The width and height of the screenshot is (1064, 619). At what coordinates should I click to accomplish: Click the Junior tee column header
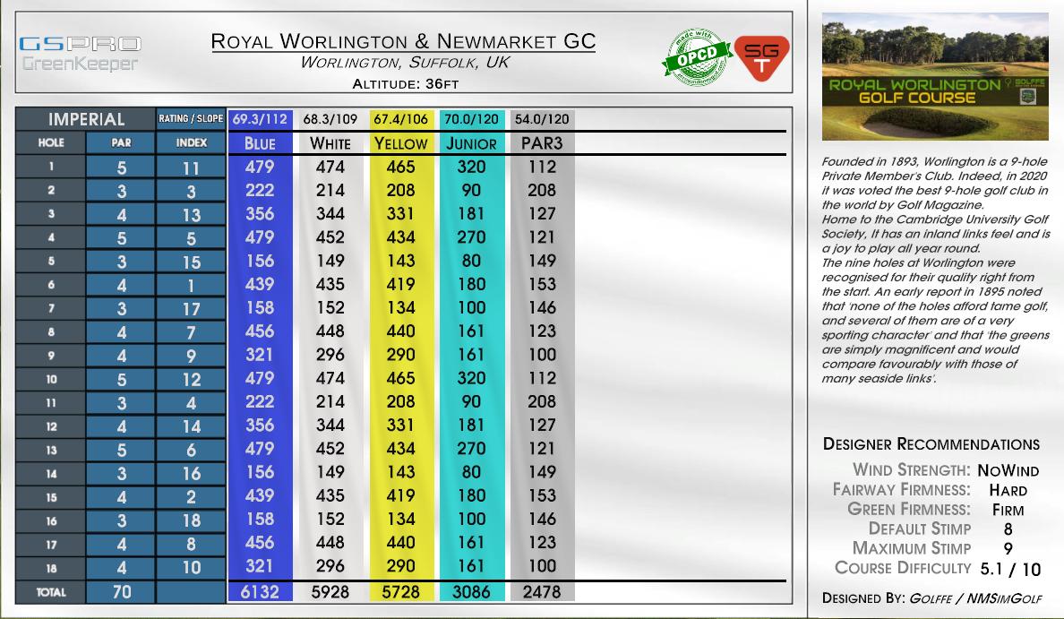click(x=471, y=143)
